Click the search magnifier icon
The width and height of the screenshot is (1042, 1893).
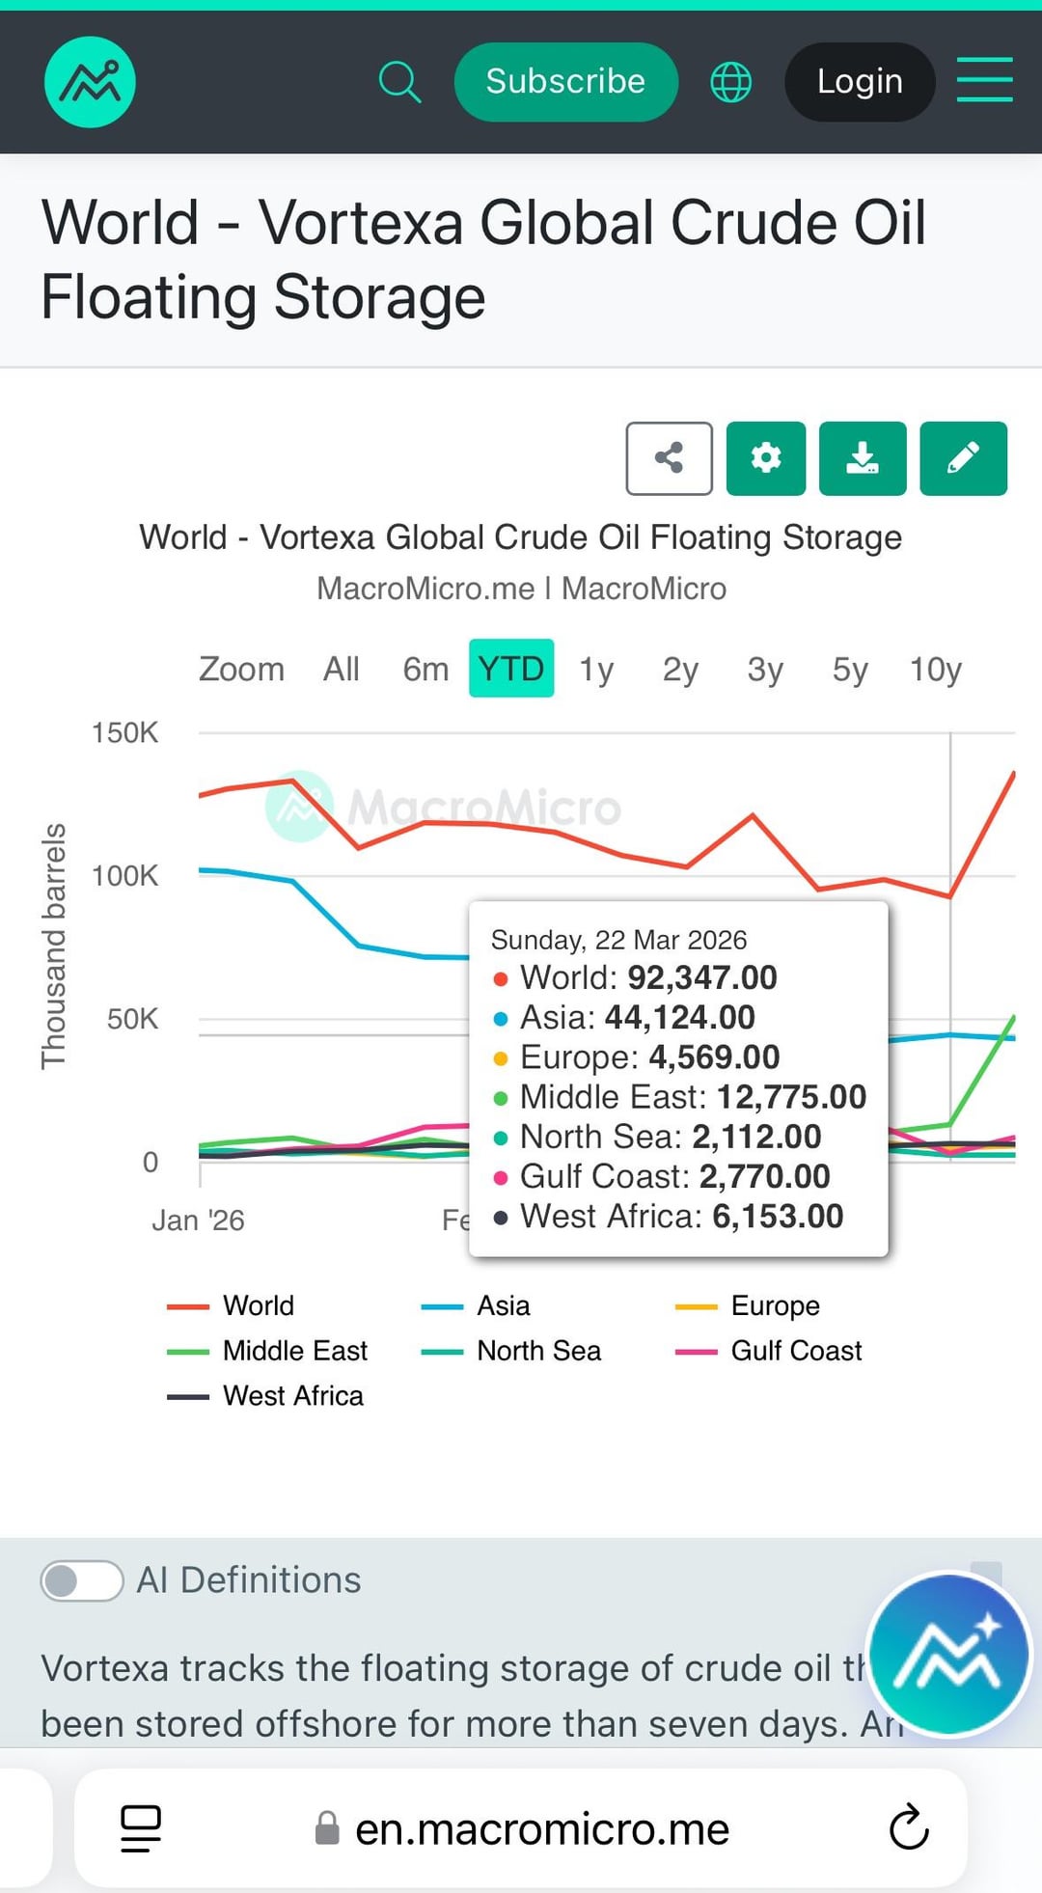[399, 82]
